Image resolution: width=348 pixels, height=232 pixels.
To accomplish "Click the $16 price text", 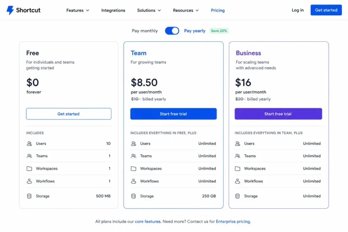I will pyautogui.click(x=243, y=83).
